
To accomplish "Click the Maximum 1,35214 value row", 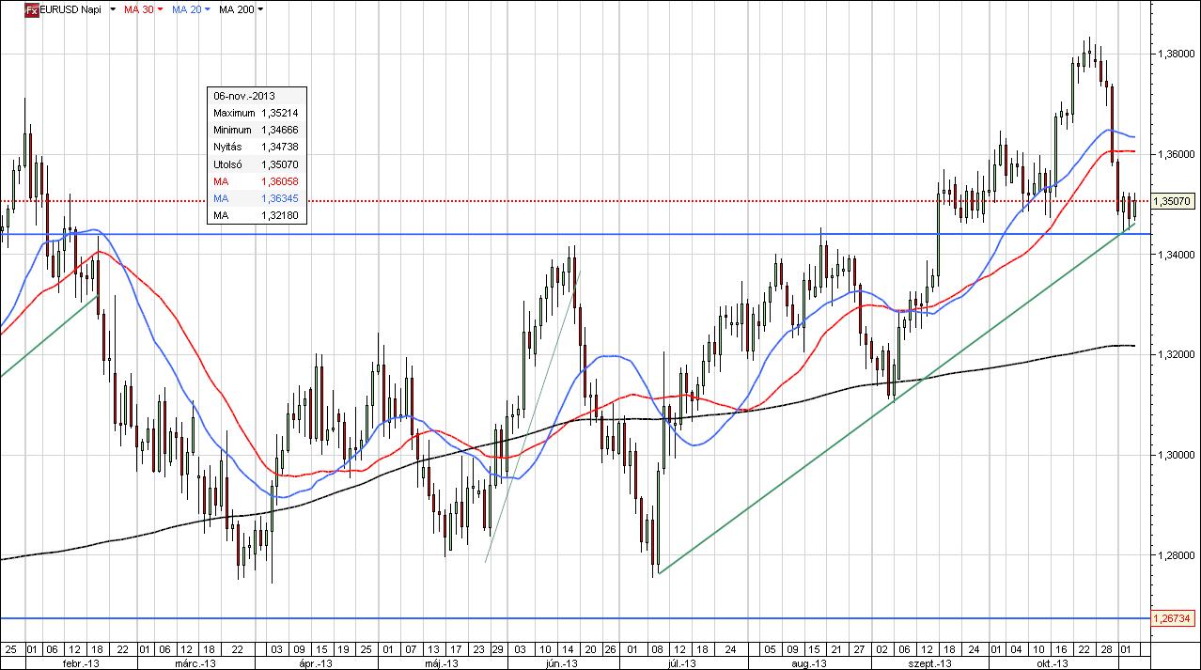I will click(257, 113).
